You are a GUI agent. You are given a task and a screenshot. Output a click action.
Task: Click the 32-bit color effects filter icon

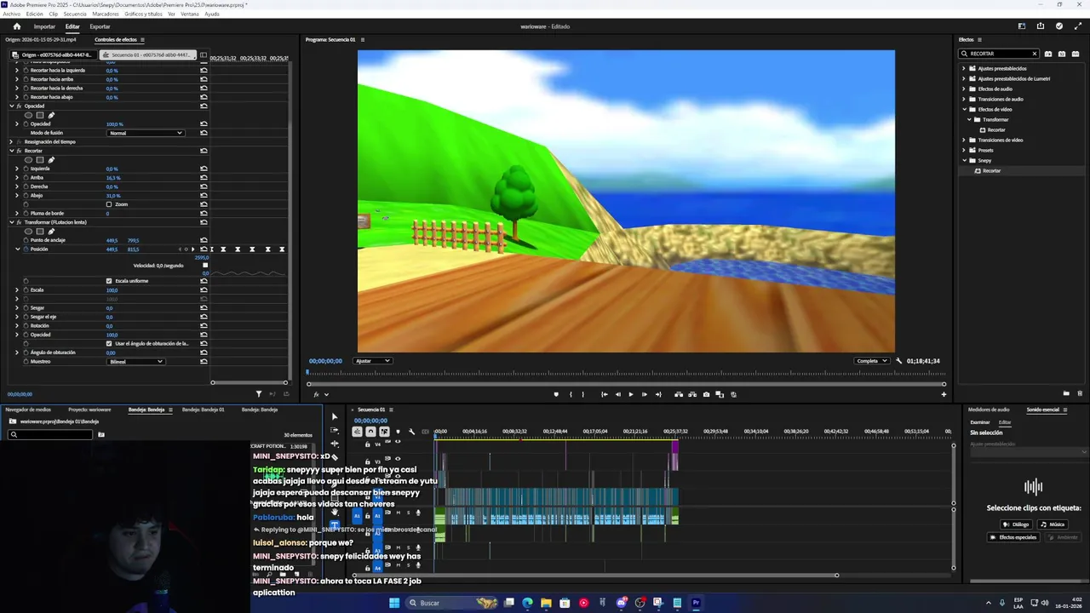(x=1062, y=54)
